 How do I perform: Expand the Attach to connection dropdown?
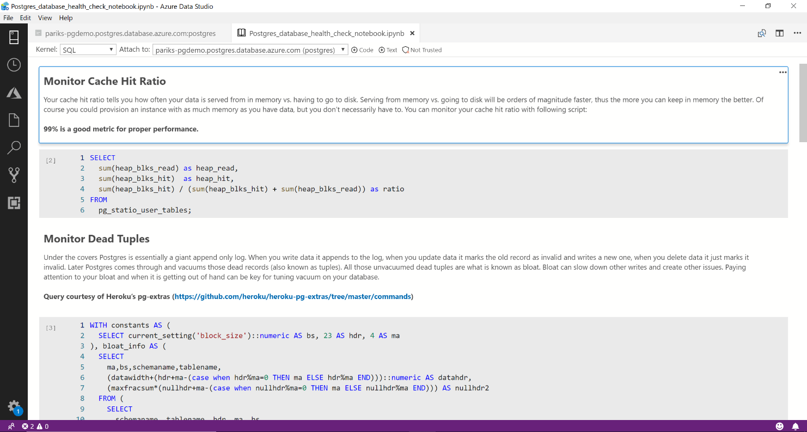[250, 50]
